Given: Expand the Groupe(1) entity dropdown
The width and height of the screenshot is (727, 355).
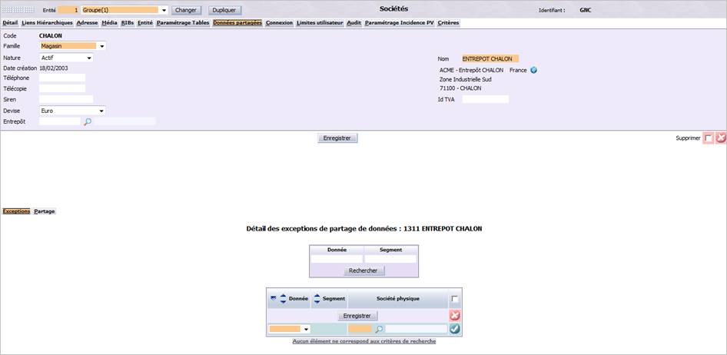Looking at the screenshot, I should coord(164,10).
